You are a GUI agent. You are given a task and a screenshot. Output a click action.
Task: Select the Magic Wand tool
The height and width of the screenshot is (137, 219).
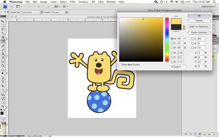tap(3, 33)
